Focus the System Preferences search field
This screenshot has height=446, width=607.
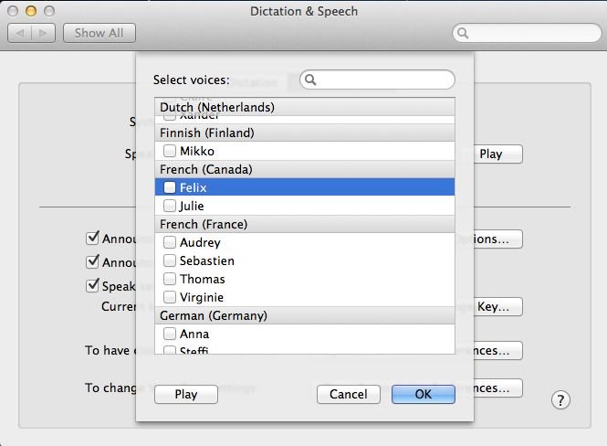(527, 33)
